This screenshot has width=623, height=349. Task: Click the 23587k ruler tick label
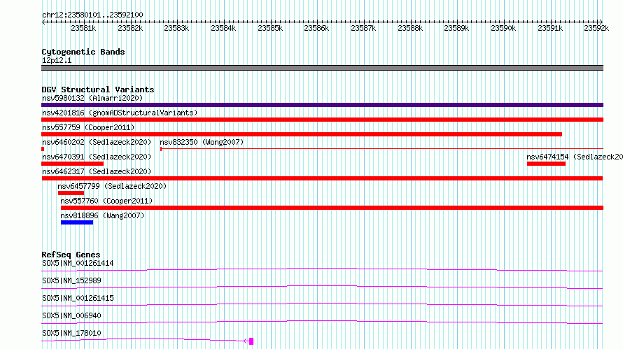(x=363, y=28)
